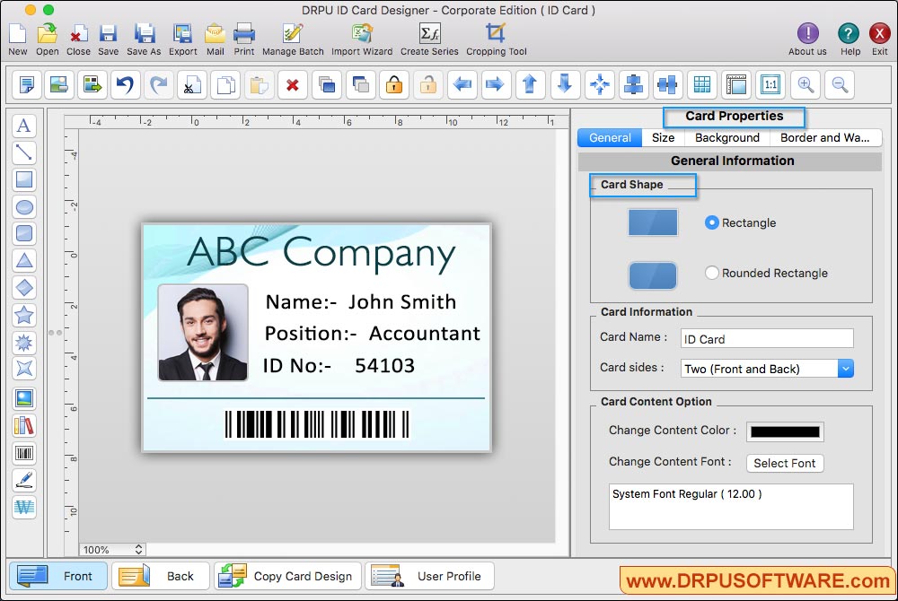Click the red Delete X icon
Viewport: 898px width, 601px height.
tap(292, 85)
